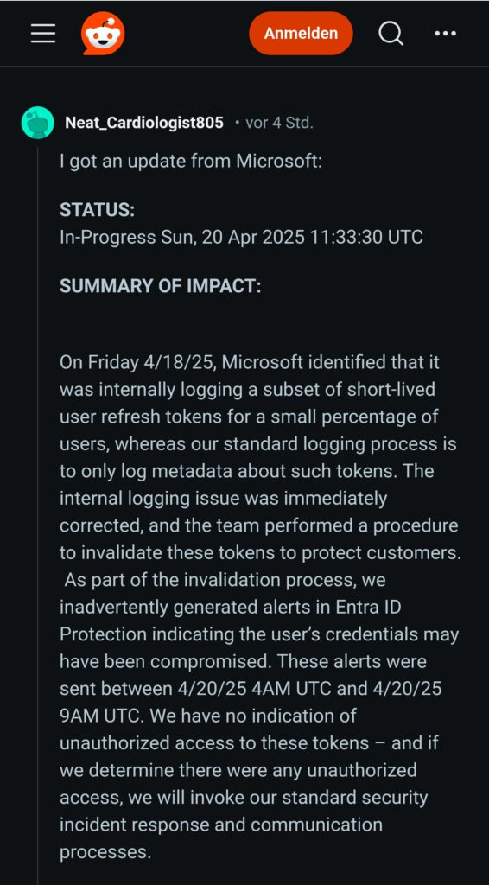Screen dimensions: 489x885
Task: Go to Reddit home via Snoo logo
Action: (x=102, y=34)
